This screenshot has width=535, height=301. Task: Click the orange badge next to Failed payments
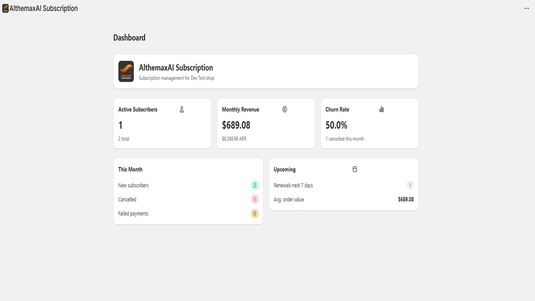tap(254, 213)
